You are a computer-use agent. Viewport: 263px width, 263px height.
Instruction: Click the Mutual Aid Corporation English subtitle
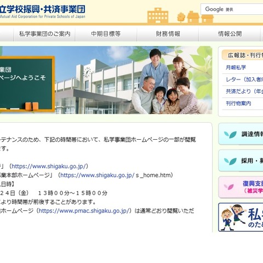click(x=42, y=16)
